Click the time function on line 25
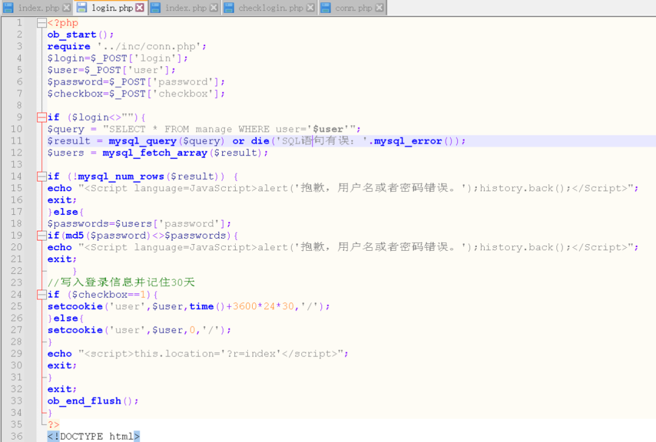 pos(202,307)
